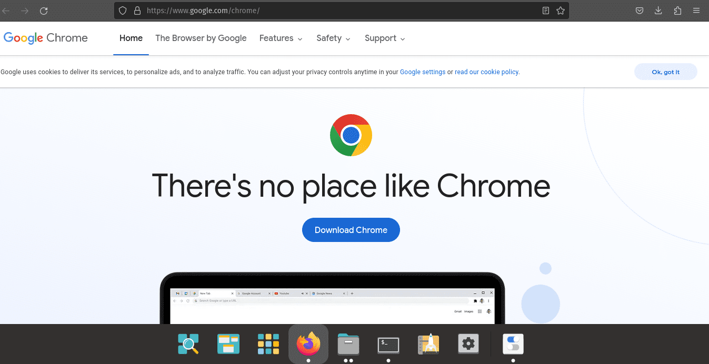Reload the current page in Firefox
The width and height of the screenshot is (709, 364).
(44, 11)
